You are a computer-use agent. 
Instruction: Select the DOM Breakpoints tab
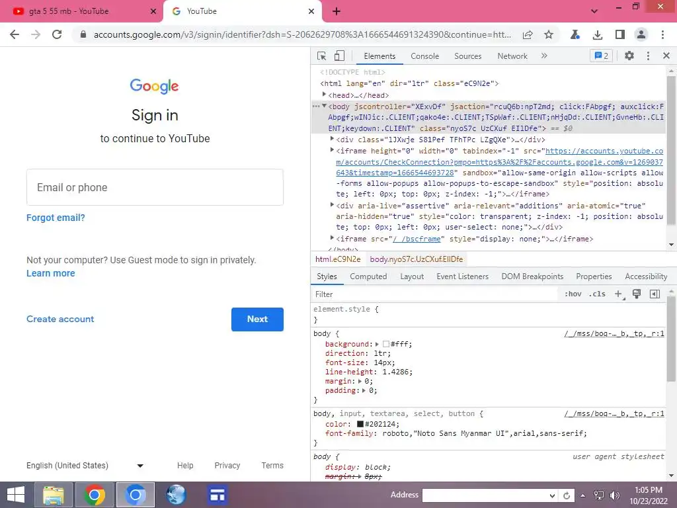pos(532,276)
